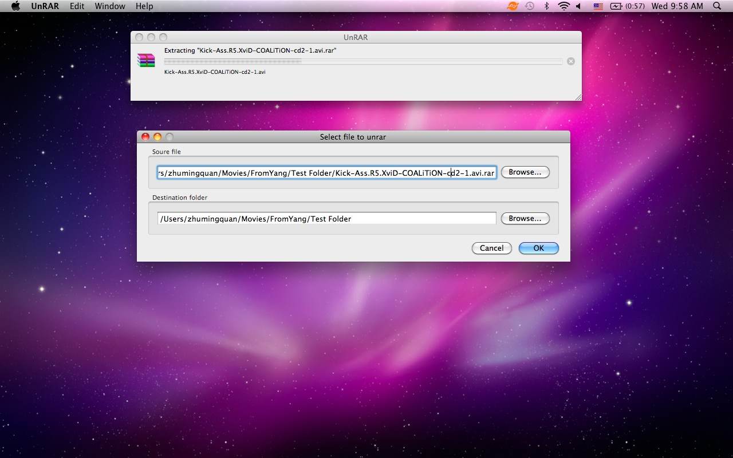Open the Apple menu
This screenshot has width=733, height=458.
click(15, 6)
